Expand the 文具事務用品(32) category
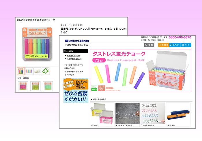The height and width of the screenshot is (141, 202). [x=74, y=59]
